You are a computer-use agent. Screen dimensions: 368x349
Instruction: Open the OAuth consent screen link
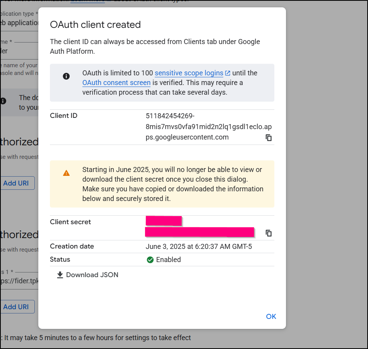[x=116, y=83]
